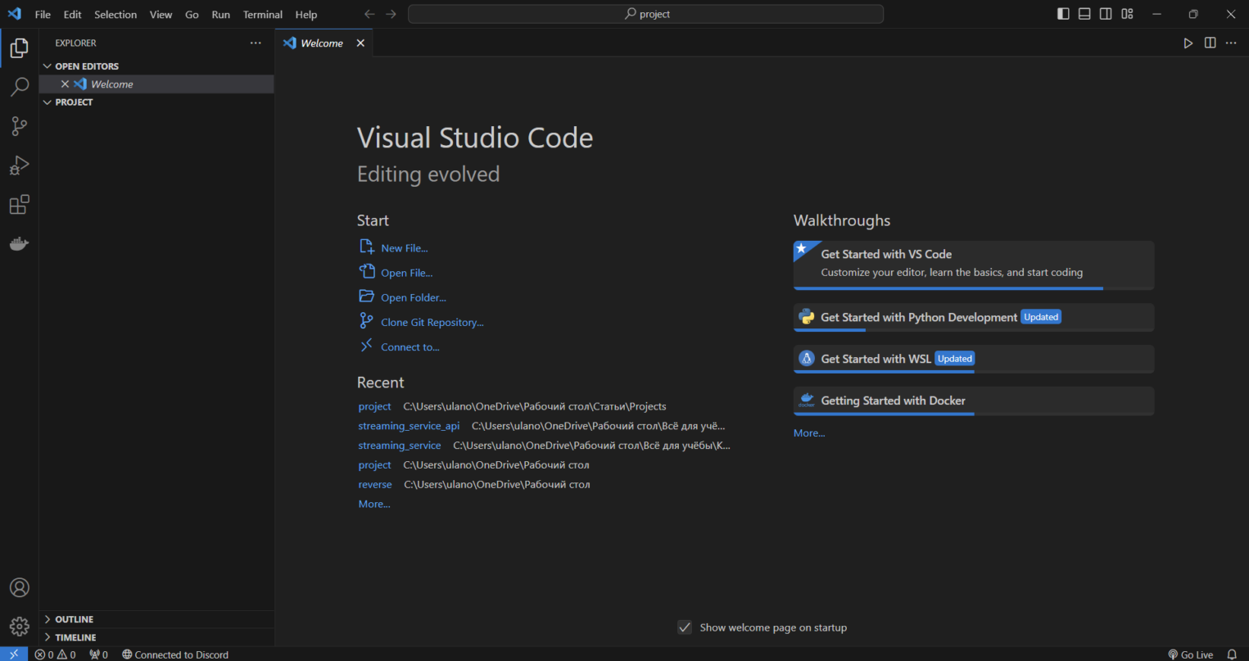The height and width of the screenshot is (661, 1249).
Task: Click More... under Recent list
Action: pyautogui.click(x=374, y=505)
